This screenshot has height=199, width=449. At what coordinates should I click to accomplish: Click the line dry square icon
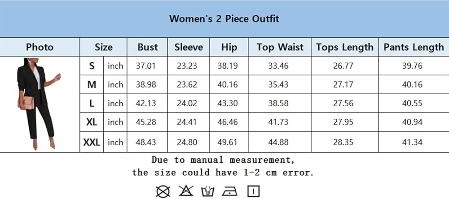254,191
